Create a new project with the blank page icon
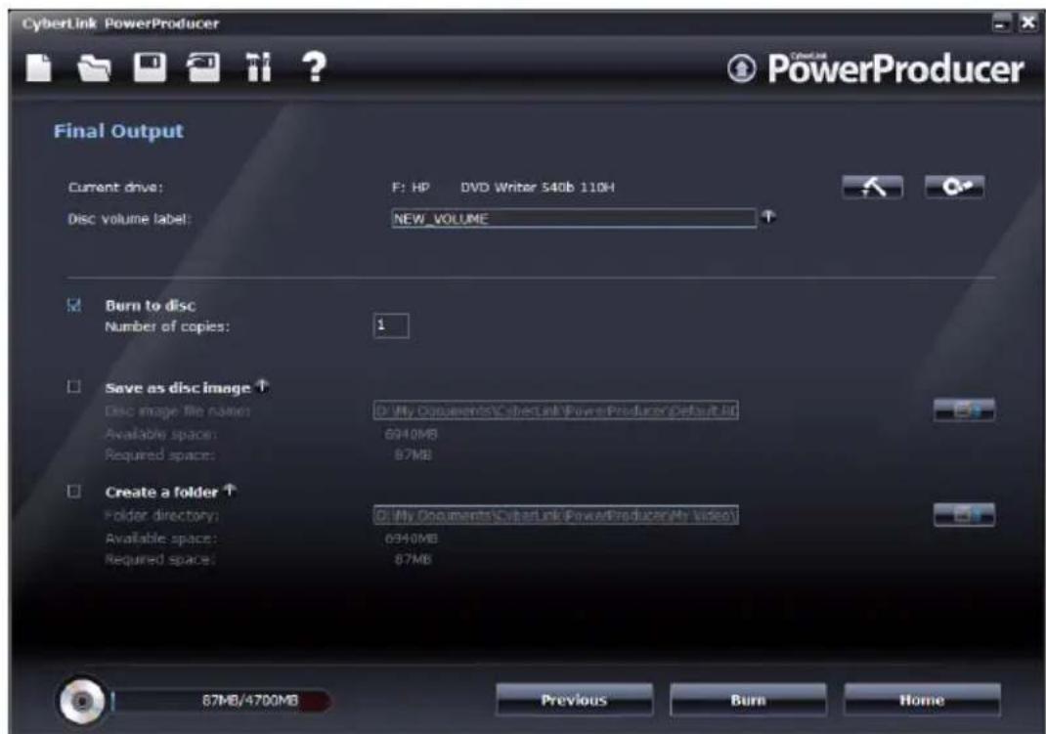 pyautogui.click(x=39, y=68)
